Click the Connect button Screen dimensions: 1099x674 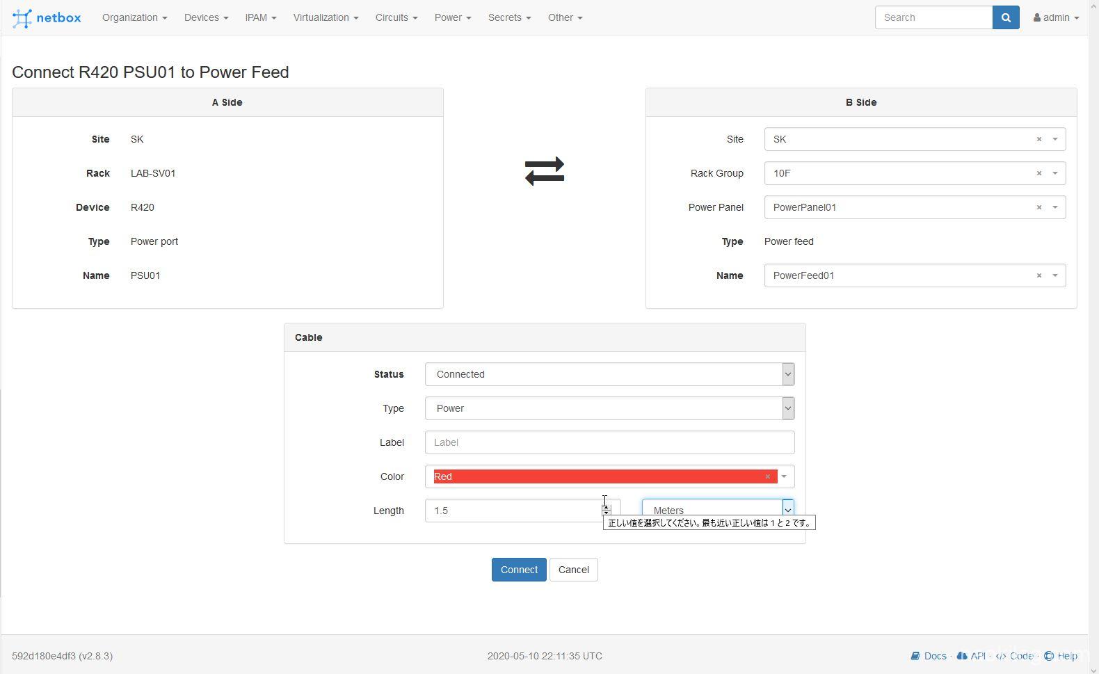(519, 570)
